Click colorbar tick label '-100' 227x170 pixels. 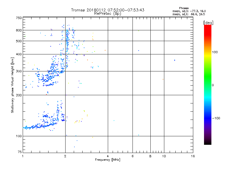pos(216,118)
